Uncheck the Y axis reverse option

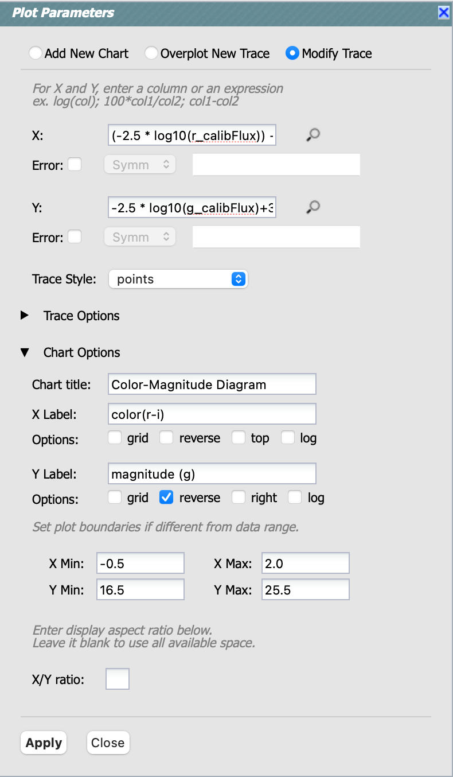point(166,498)
